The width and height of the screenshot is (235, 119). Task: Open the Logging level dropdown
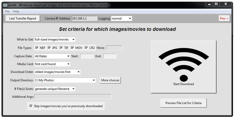coord(122,18)
